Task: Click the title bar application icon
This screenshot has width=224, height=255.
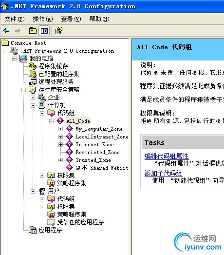Action: [x=5, y=6]
